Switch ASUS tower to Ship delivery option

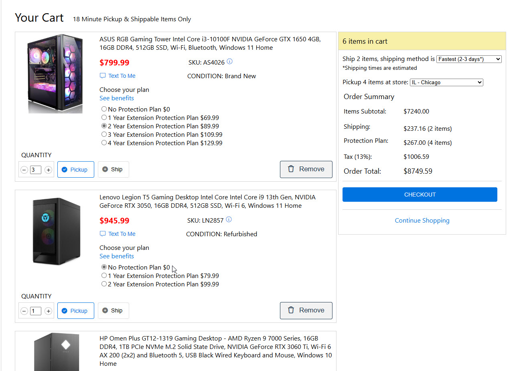point(113,169)
